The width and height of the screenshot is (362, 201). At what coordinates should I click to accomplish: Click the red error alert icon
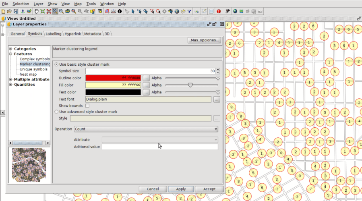point(218,11)
